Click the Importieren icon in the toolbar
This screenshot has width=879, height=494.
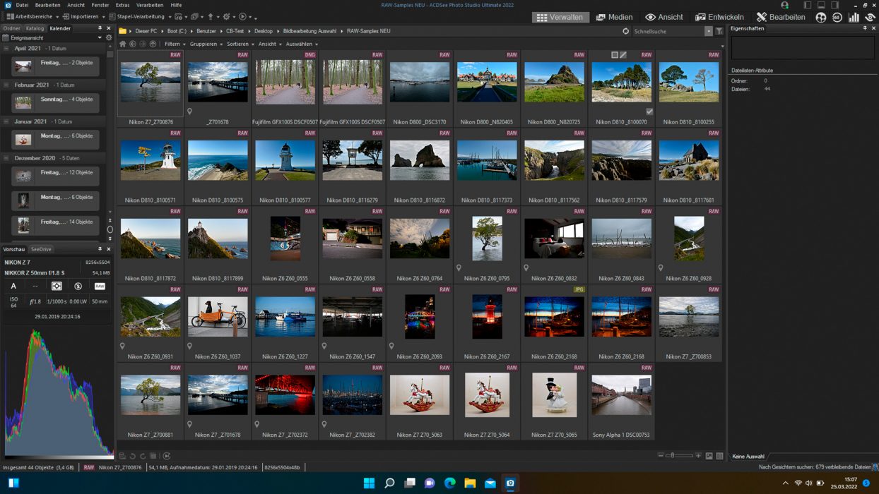pyautogui.click(x=66, y=16)
